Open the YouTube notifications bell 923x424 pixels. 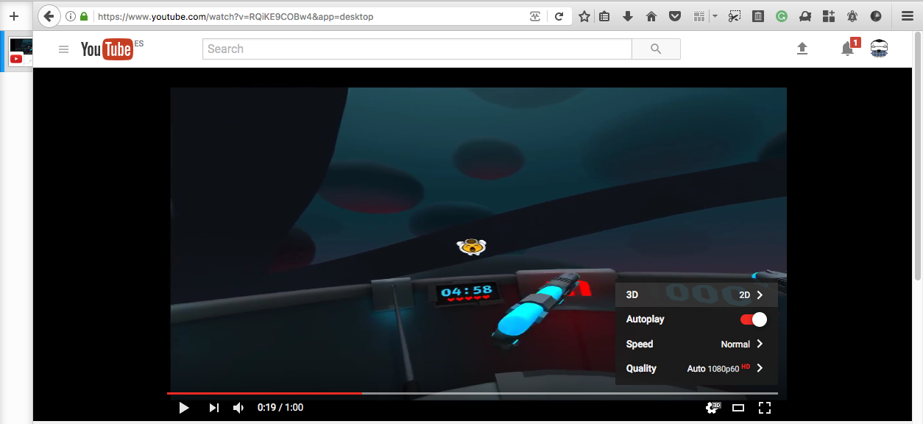[x=848, y=49]
